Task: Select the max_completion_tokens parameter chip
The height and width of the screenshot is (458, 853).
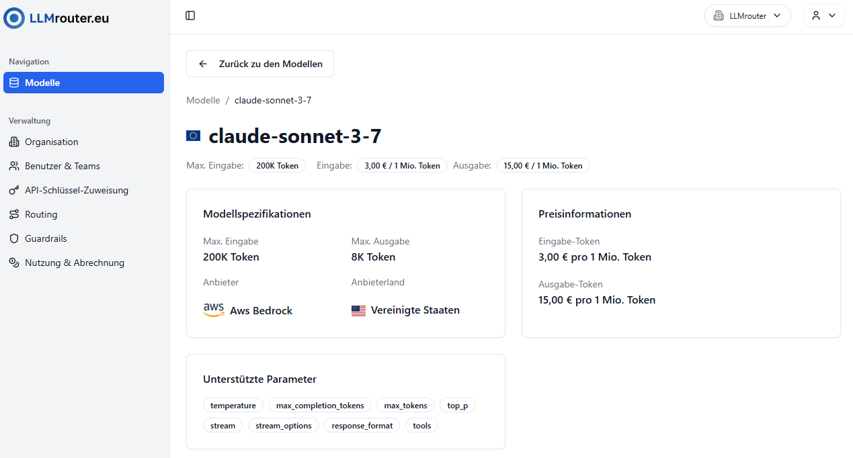Action: (320, 406)
